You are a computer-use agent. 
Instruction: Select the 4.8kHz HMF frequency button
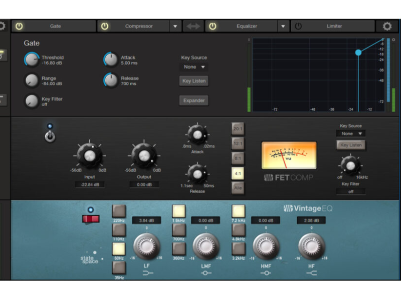point(239,230)
